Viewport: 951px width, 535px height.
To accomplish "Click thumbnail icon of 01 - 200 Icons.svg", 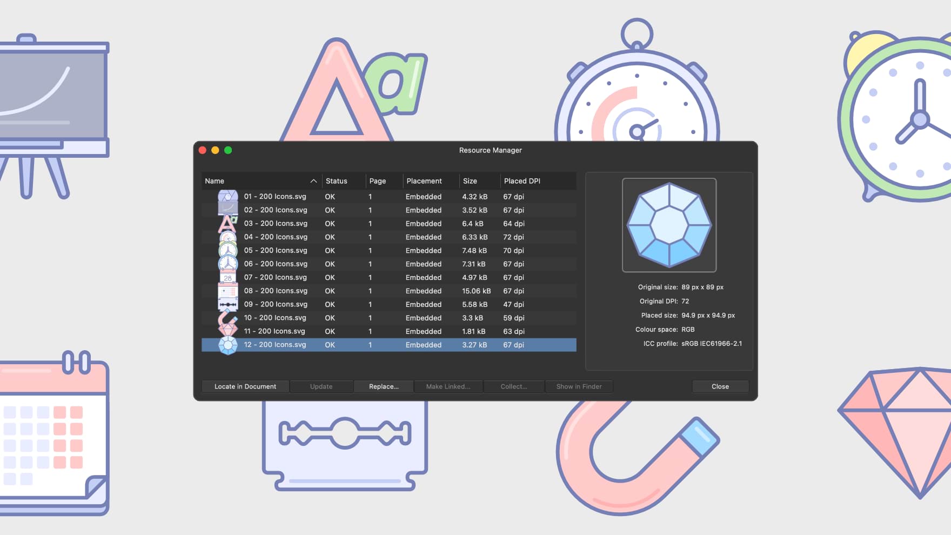I will pyautogui.click(x=228, y=197).
